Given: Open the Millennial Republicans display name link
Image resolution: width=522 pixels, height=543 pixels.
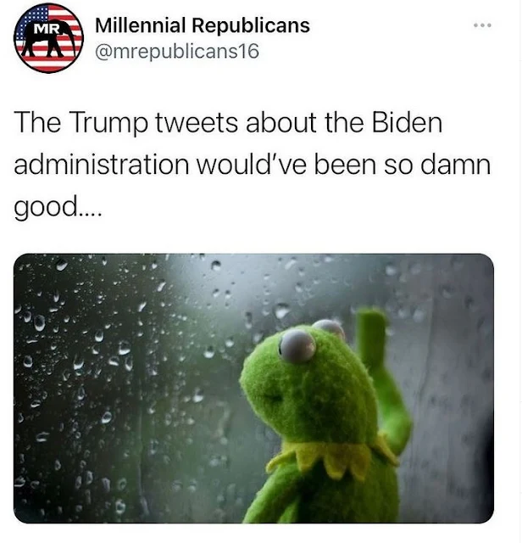Looking at the screenshot, I should pos(203,25).
